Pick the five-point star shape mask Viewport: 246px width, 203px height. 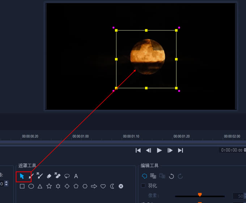49,186
